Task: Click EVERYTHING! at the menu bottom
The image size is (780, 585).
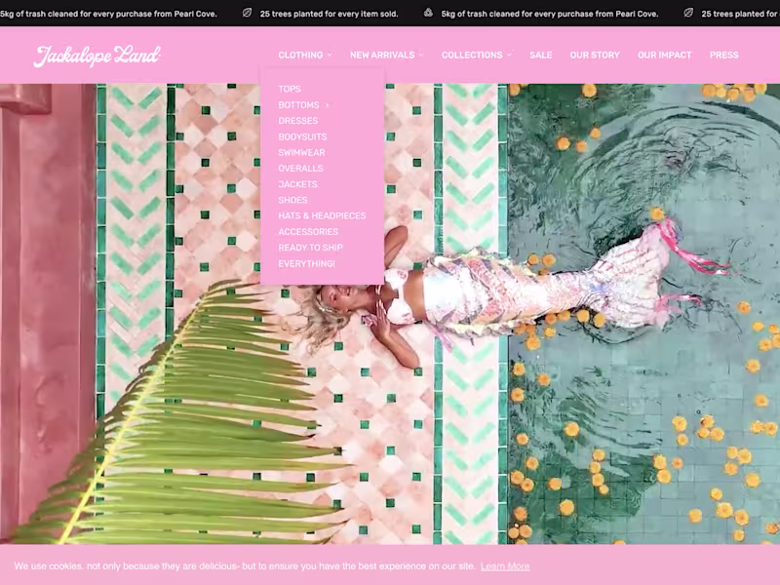Action: [x=305, y=263]
